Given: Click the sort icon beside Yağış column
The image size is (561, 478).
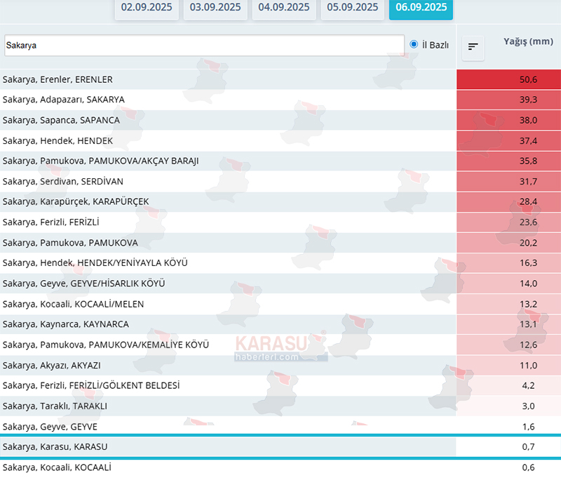Looking at the screenshot, I should click(473, 48).
